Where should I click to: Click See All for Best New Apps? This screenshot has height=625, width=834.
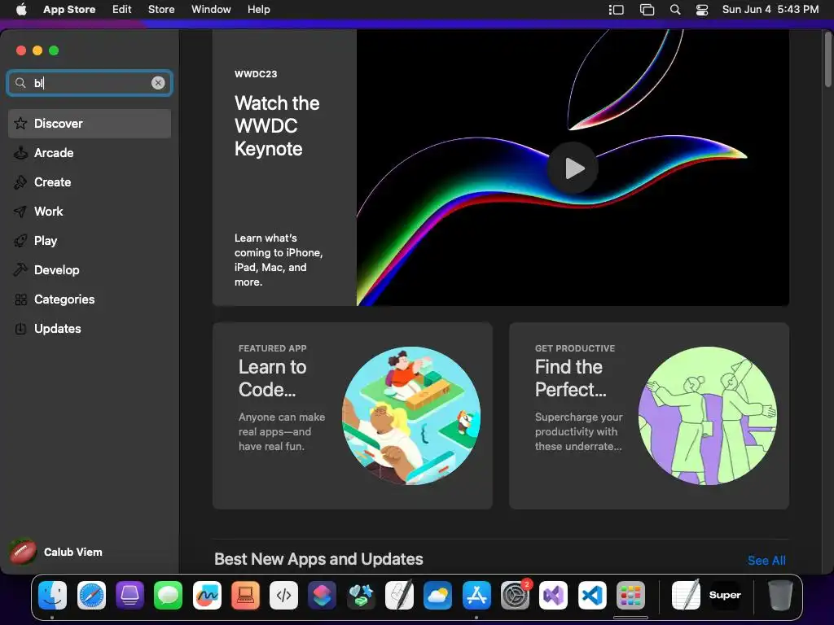(766, 560)
